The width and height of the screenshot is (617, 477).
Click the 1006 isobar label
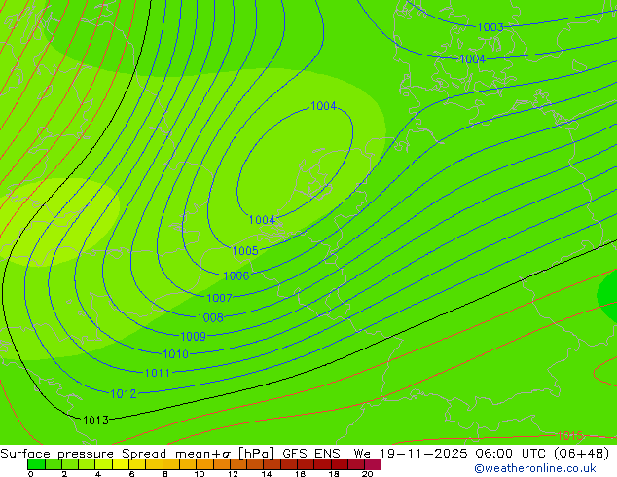pos(236,275)
